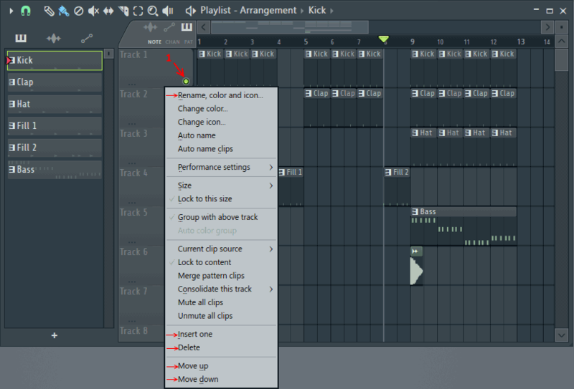Expand Current clip source submenu
Viewport: 574px width, 389px height.
[221, 249]
